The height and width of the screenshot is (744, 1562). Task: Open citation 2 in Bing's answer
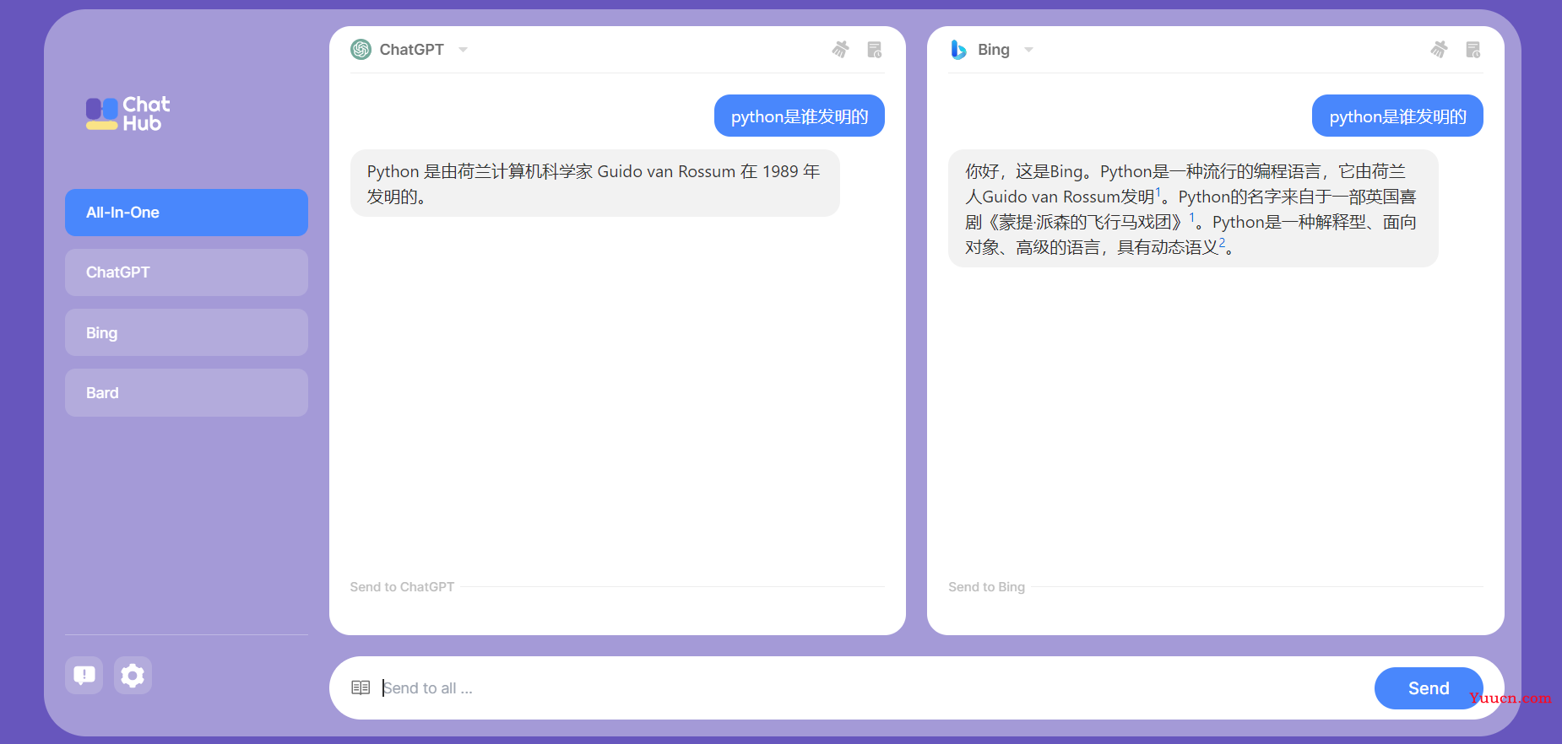tap(1222, 243)
